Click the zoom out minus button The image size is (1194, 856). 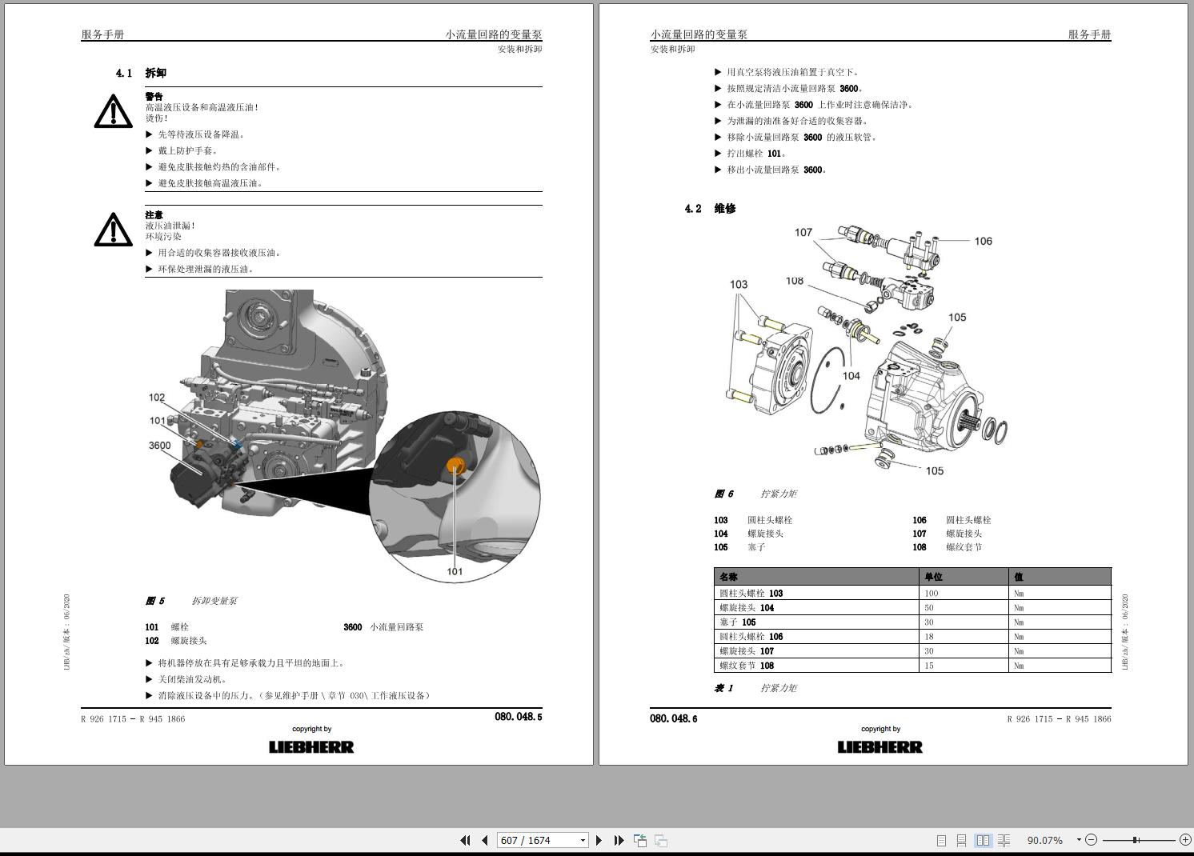pyautogui.click(x=1091, y=840)
